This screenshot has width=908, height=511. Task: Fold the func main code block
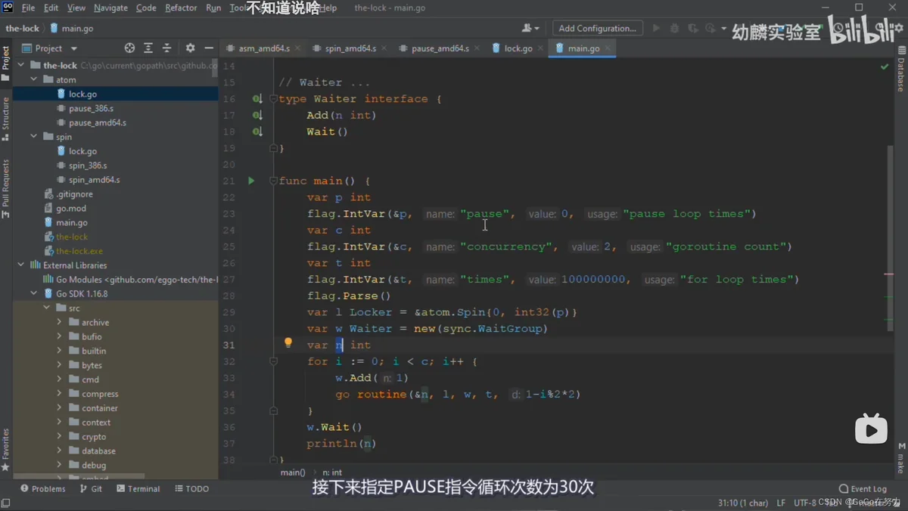pyautogui.click(x=273, y=181)
